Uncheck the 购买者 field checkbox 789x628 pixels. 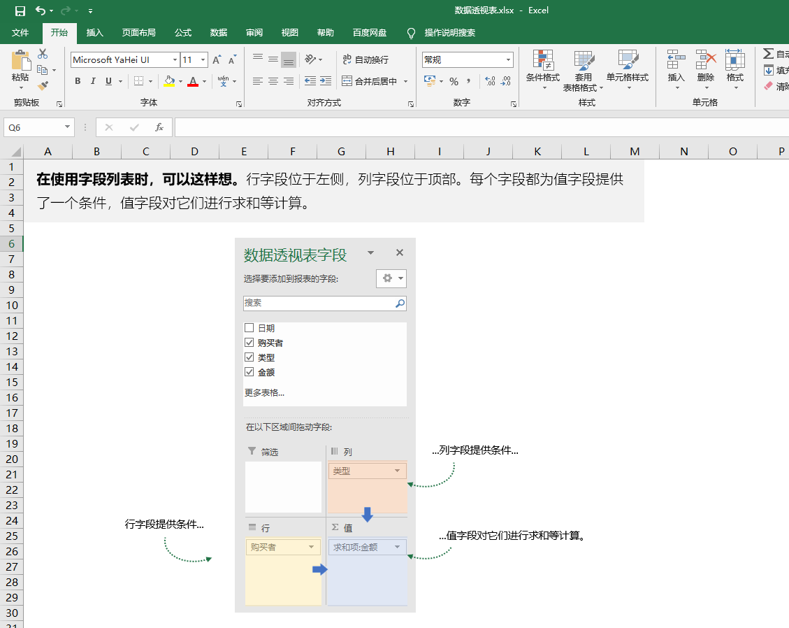coord(249,343)
